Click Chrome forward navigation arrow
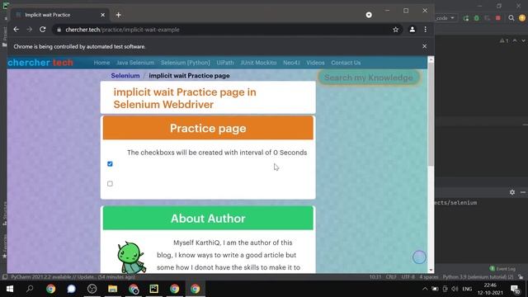 [30, 30]
